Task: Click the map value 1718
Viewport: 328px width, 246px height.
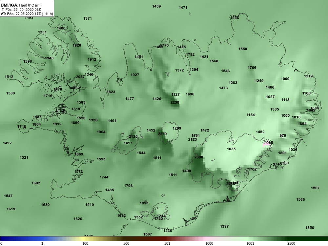Action: [x=22, y=127]
